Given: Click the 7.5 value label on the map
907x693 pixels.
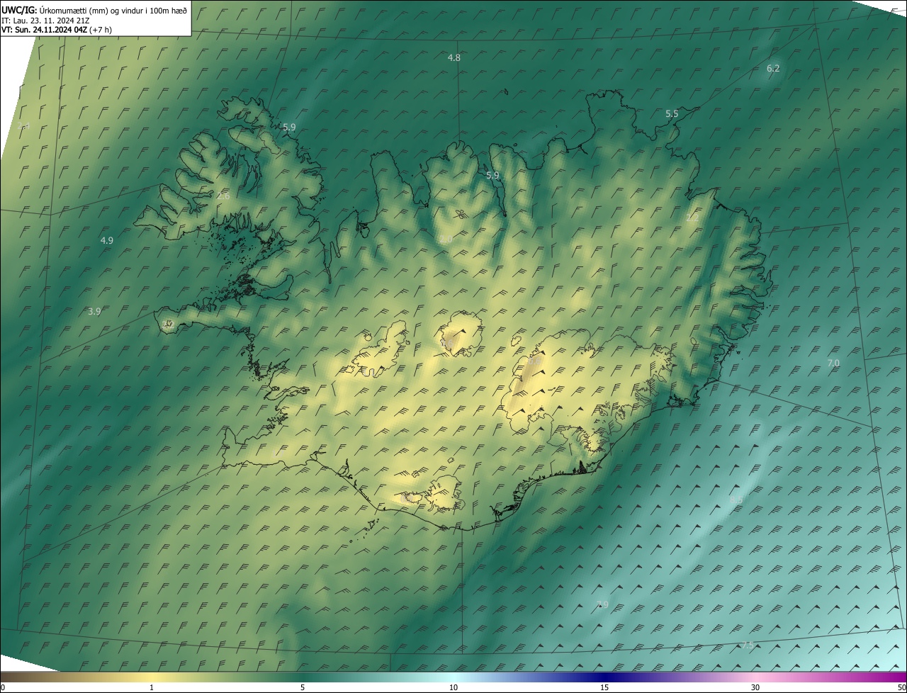Looking at the screenshot, I should pos(748,645).
